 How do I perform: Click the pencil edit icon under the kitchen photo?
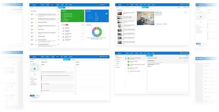[x=156, y=24]
